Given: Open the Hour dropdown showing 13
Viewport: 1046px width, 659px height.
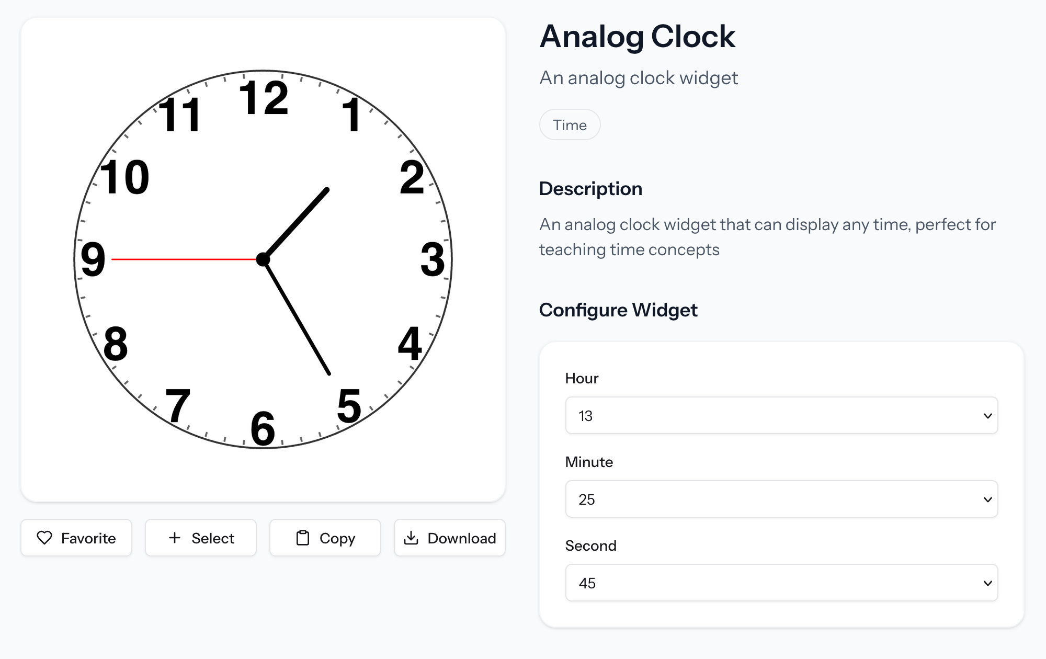Looking at the screenshot, I should pos(781,415).
